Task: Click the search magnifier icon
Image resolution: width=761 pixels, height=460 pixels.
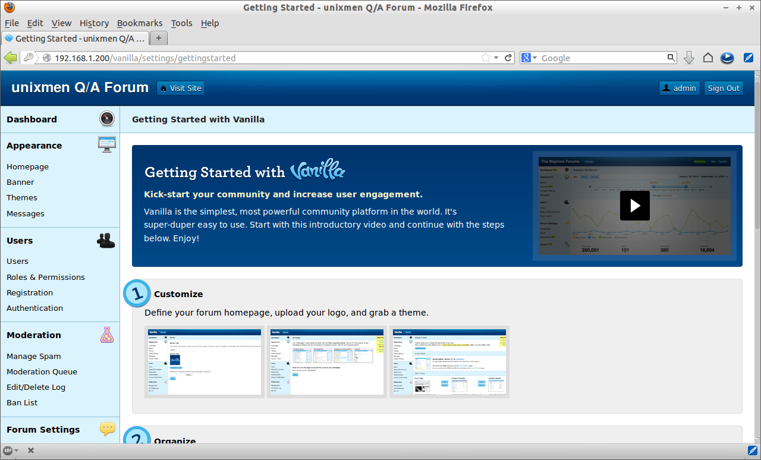Action: pyautogui.click(x=671, y=58)
